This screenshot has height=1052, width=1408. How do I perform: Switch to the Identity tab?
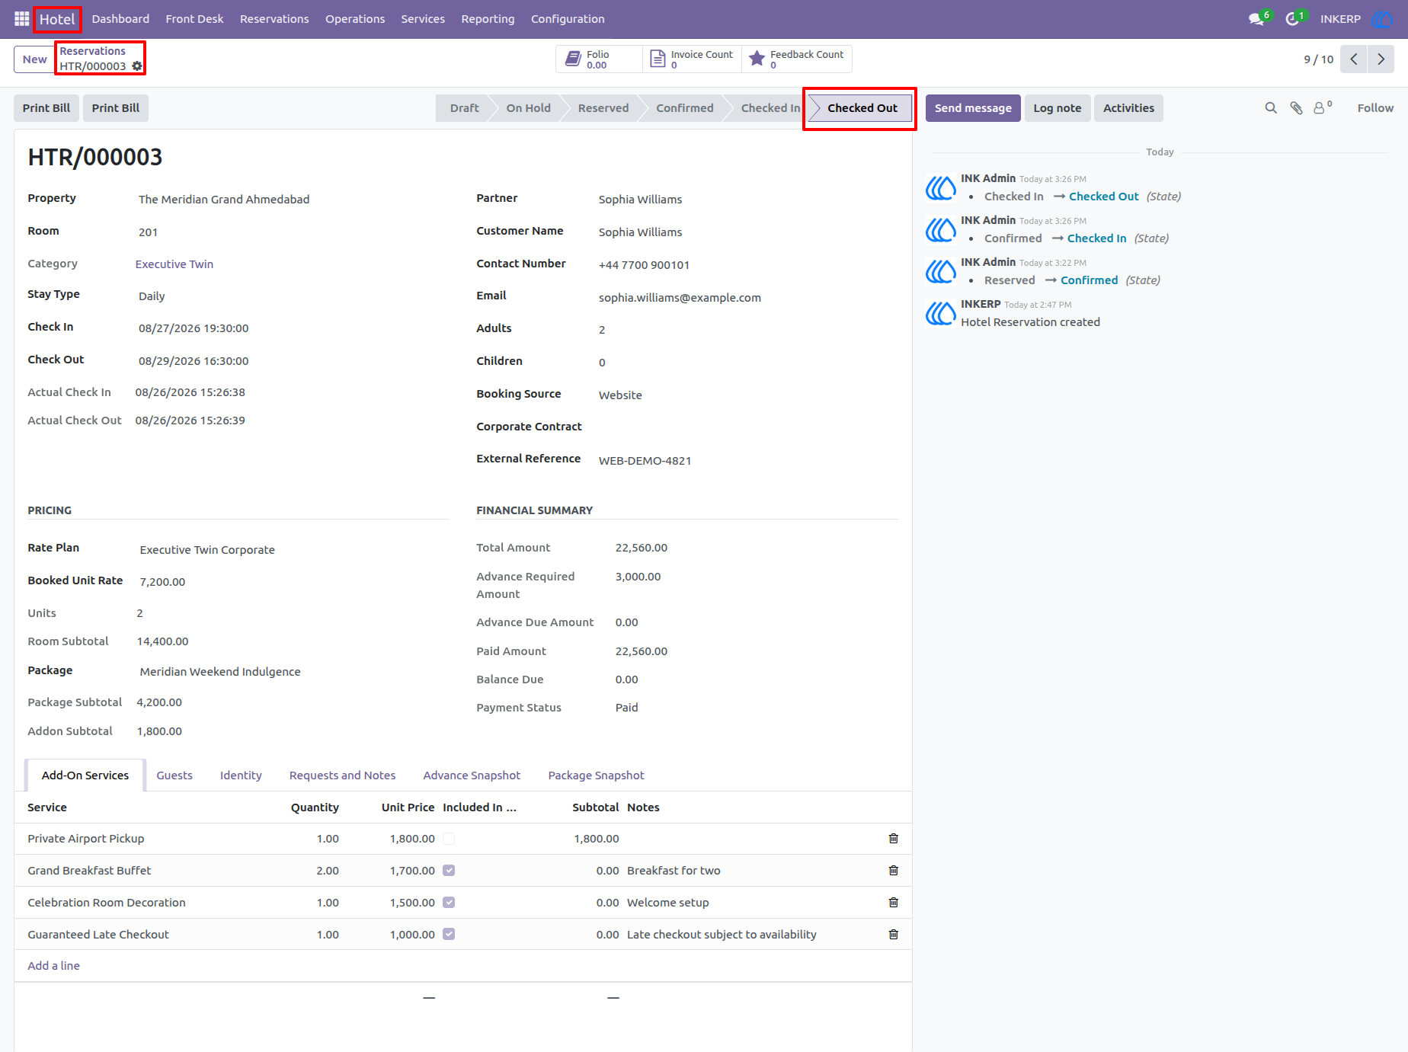click(x=241, y=775)
